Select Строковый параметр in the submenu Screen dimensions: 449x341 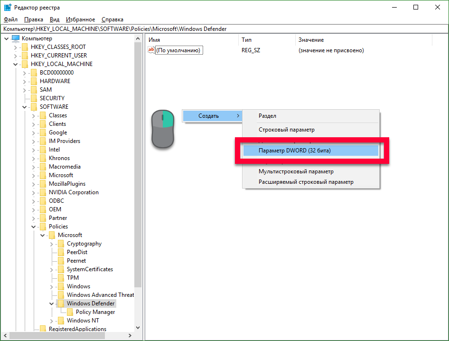[286, 130]
